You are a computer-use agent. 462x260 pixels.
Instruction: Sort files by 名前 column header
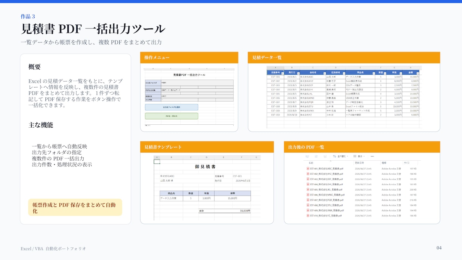click(x=311, y=163)
